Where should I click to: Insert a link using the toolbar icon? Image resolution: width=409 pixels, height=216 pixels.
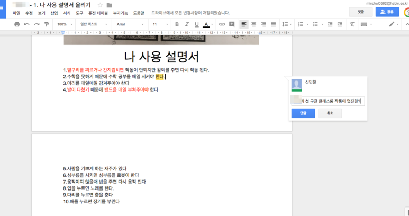coord(222,24)
